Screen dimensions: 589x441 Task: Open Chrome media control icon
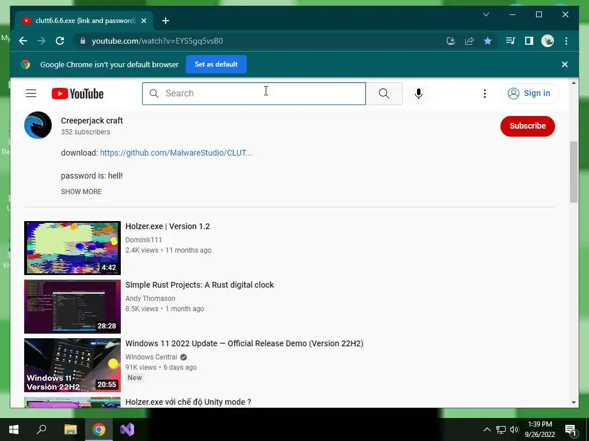pyautogui.click(x=511, y=41)
